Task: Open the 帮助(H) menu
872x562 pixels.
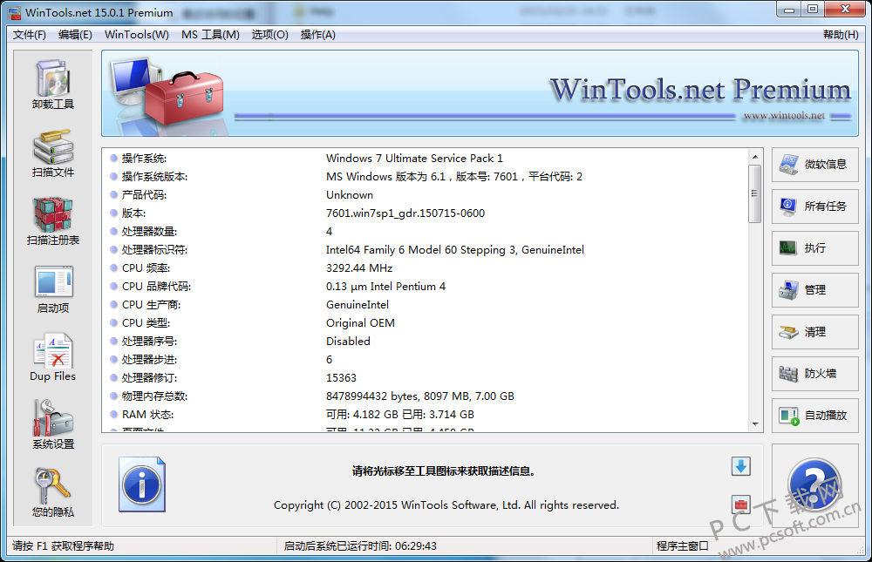Action: point(841,35)
